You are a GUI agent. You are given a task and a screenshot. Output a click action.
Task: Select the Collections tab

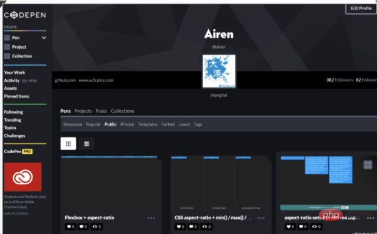[x=122, y=111]
